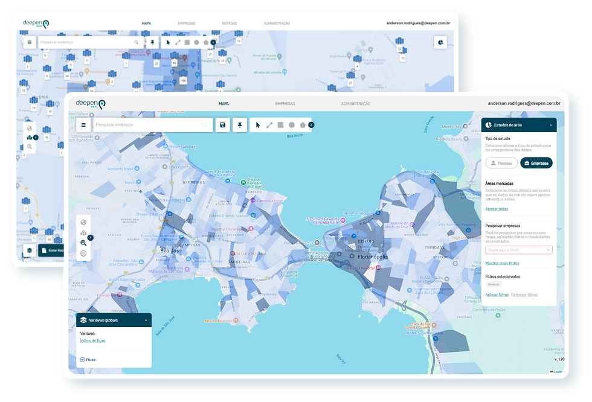
Task: Open hamburger menu in back window
Action: coord(30,42)
